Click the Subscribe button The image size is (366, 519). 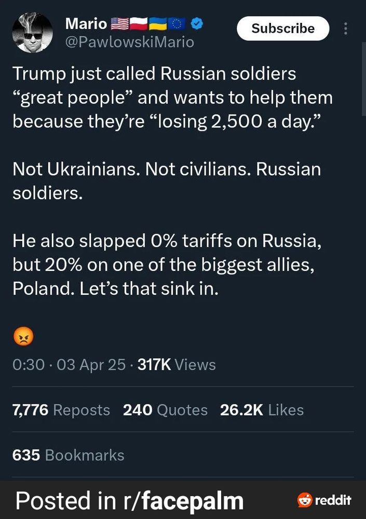coord(283,29)
